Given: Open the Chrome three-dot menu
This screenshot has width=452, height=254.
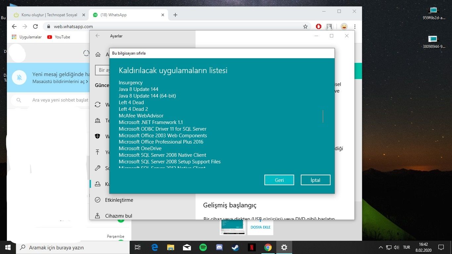Looking at the screenshot, I should 355,26.
